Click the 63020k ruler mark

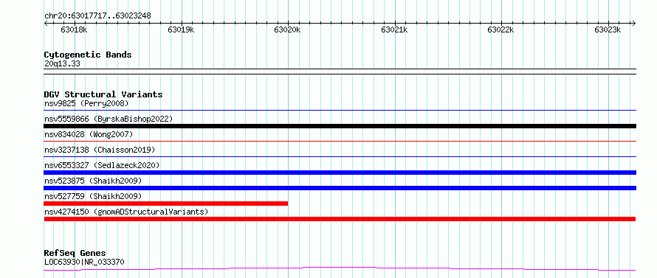tap(287, 29)
